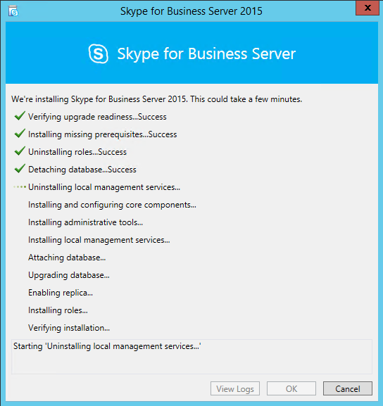Click the checkmark beside Uninstalling roles
Screen dimensions: 383x406
(20, 151)
